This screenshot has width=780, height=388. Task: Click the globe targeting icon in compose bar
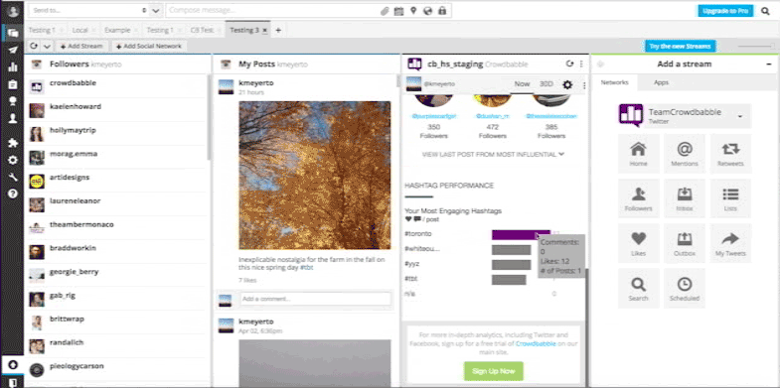click(427, 11)
